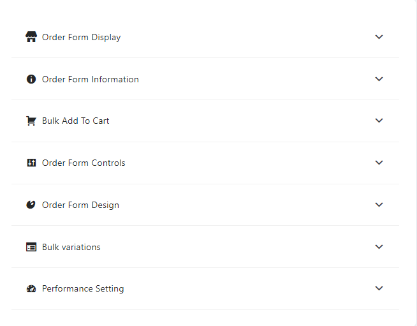The image size is (417, 326).
Task: Click the Bulk variations list icon
Action: click(31, 247)
